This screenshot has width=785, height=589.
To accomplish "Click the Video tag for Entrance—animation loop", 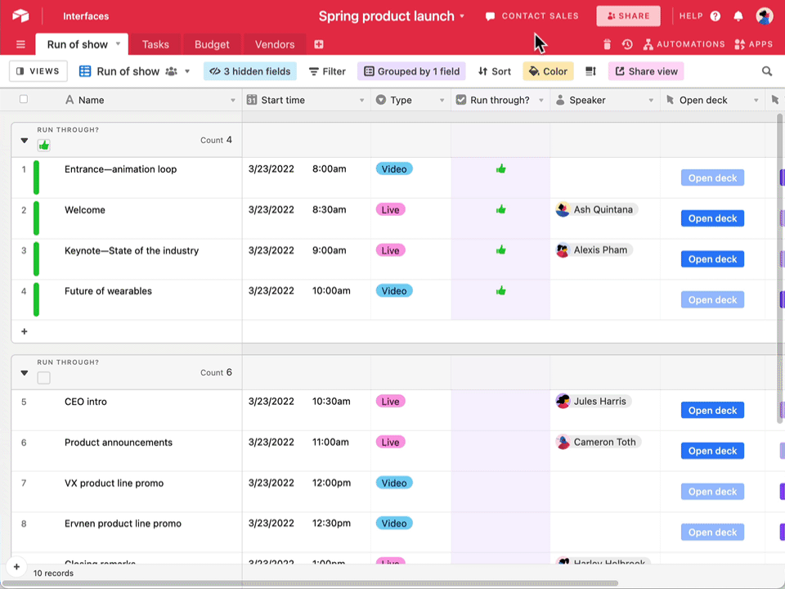I will coord(394,169).
